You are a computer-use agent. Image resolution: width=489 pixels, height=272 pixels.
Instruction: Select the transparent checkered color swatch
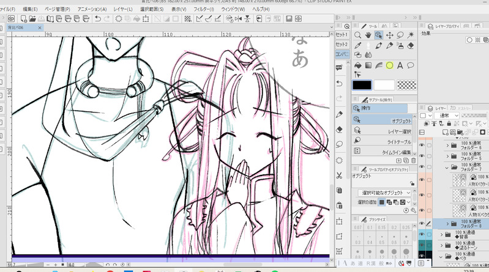click(x=406, y=85)
